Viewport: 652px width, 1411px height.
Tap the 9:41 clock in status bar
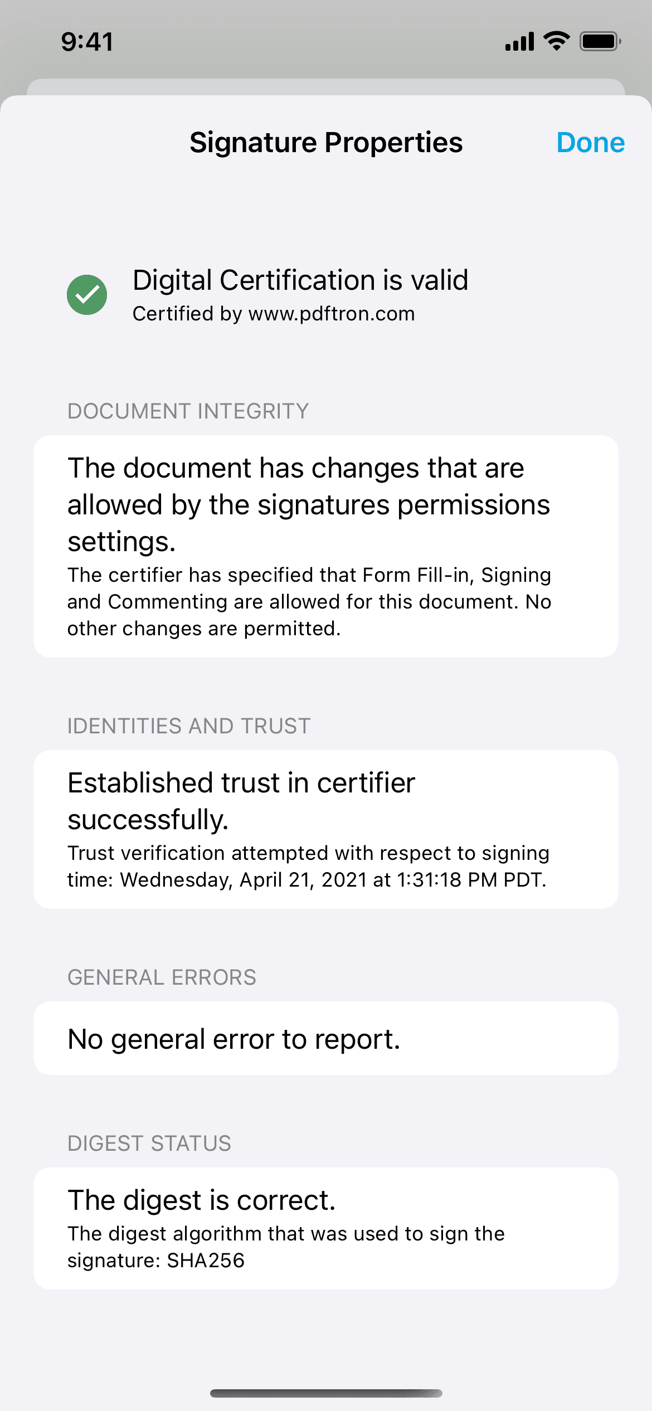coord(87,42)
